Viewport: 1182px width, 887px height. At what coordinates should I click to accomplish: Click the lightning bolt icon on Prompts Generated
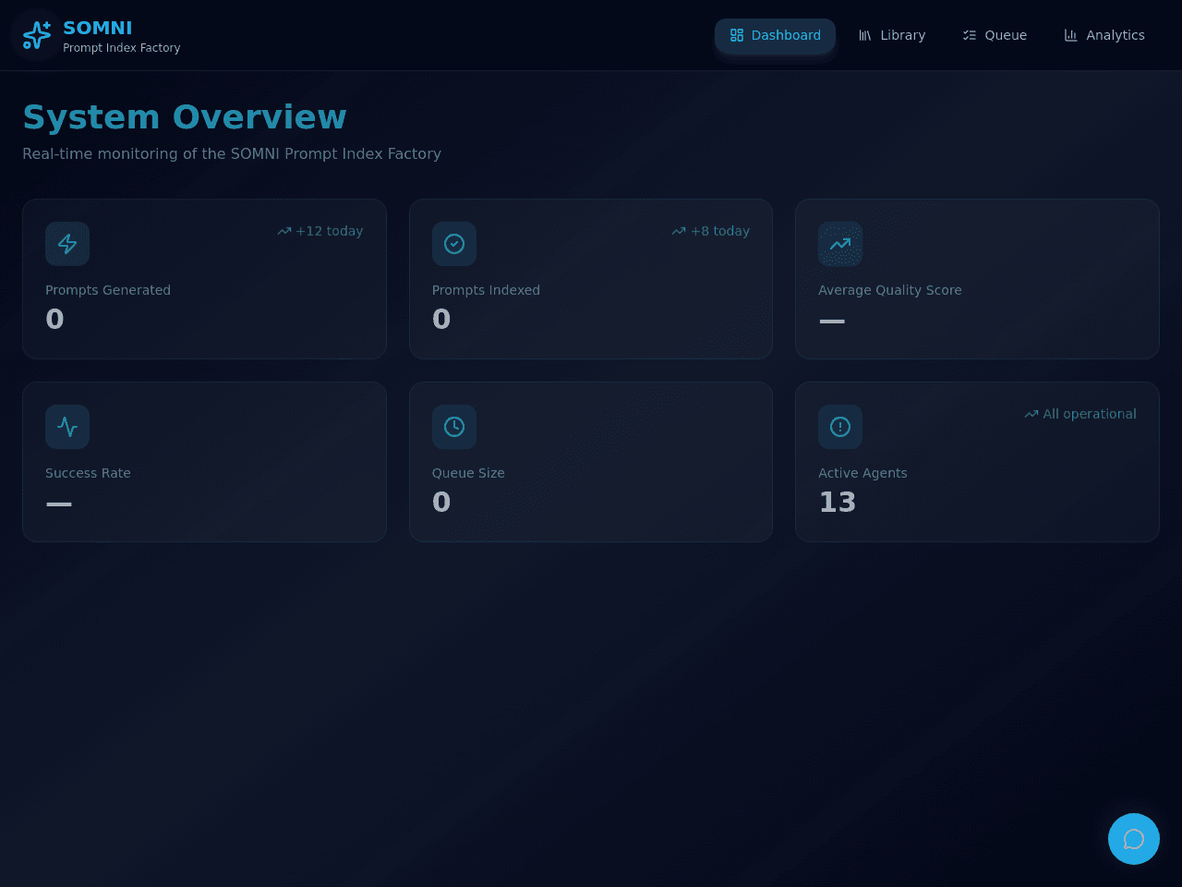point(67,244)
